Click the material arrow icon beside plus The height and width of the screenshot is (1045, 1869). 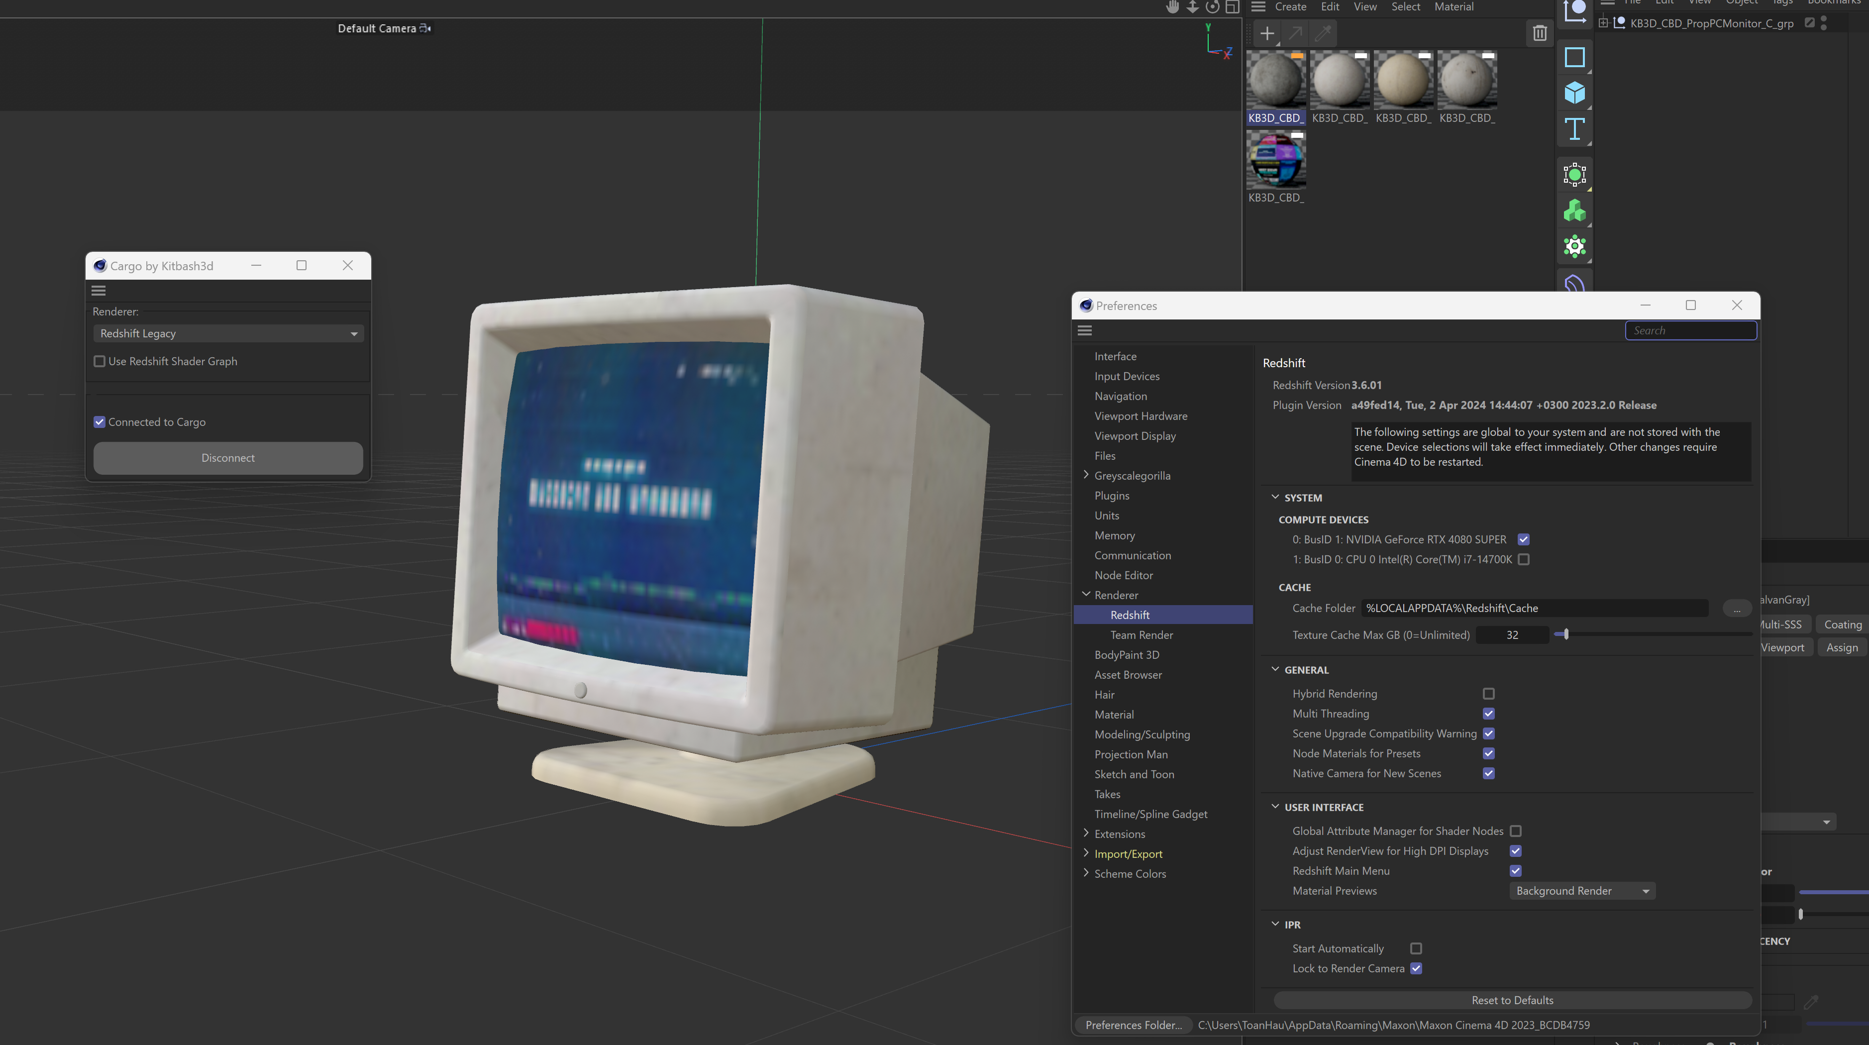pos(1295,33)
